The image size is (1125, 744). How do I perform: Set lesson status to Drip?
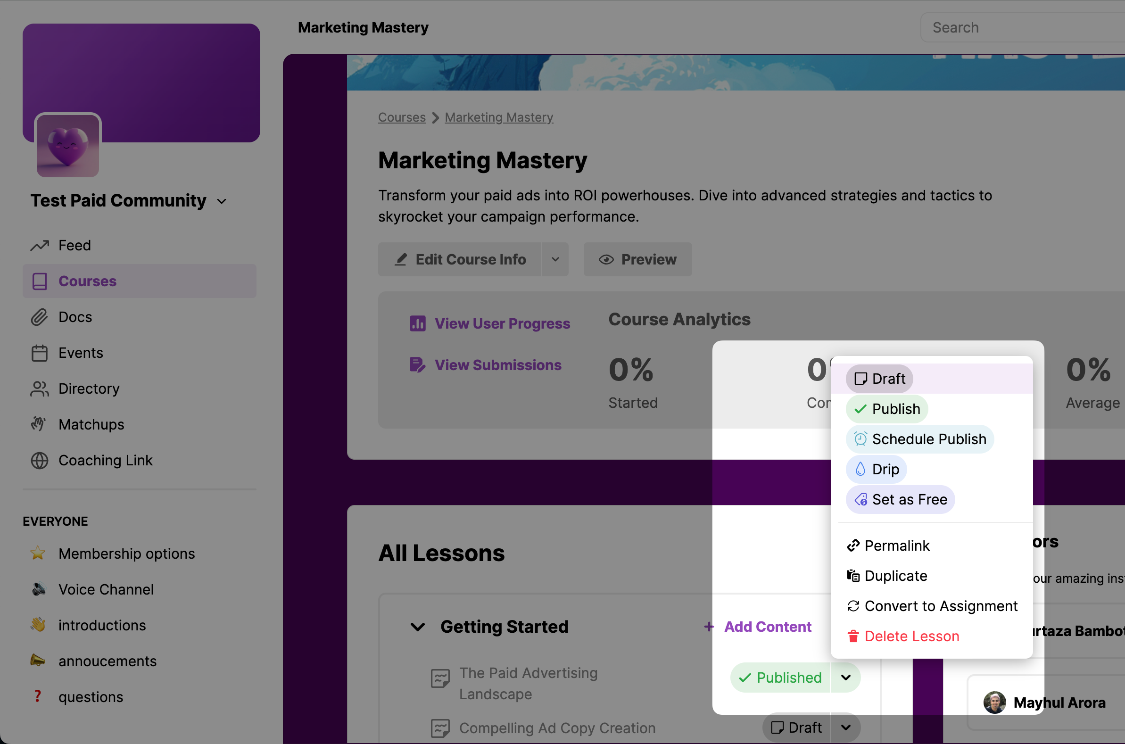tap(877, 469)
